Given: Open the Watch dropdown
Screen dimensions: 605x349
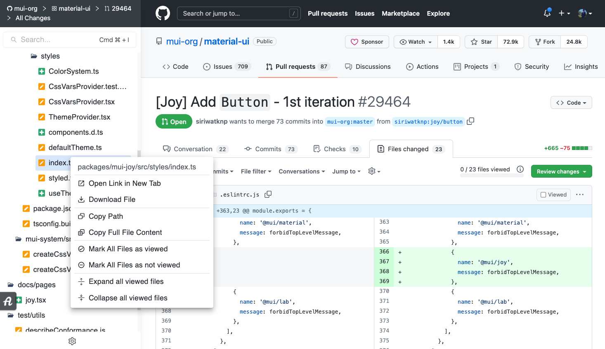Looking at the screenshot, I should tap(416, 42).
